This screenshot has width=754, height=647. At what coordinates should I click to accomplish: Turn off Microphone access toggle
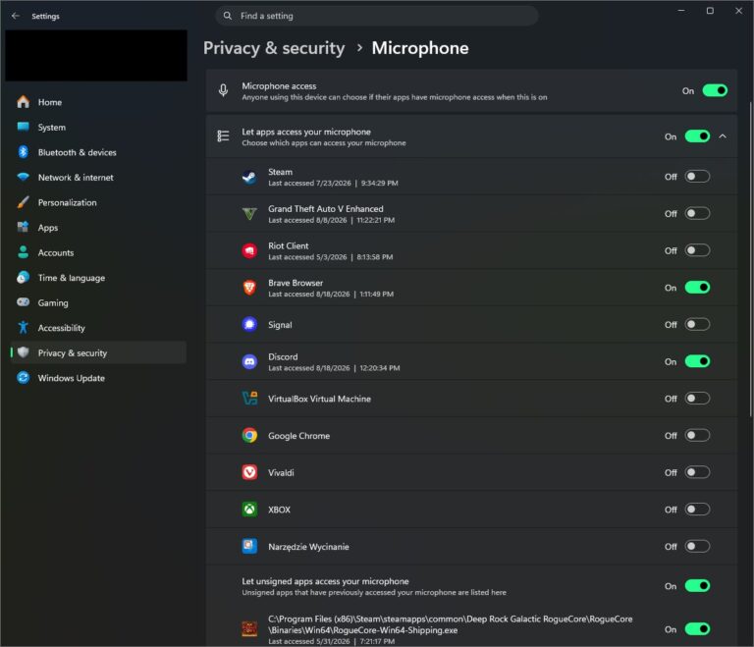pyautogui.click(x=715, y=90)
